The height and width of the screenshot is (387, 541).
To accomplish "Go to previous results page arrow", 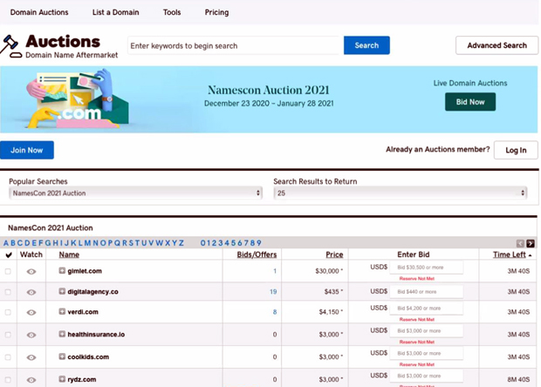I will pyautogui.click(x=520, y=243).
